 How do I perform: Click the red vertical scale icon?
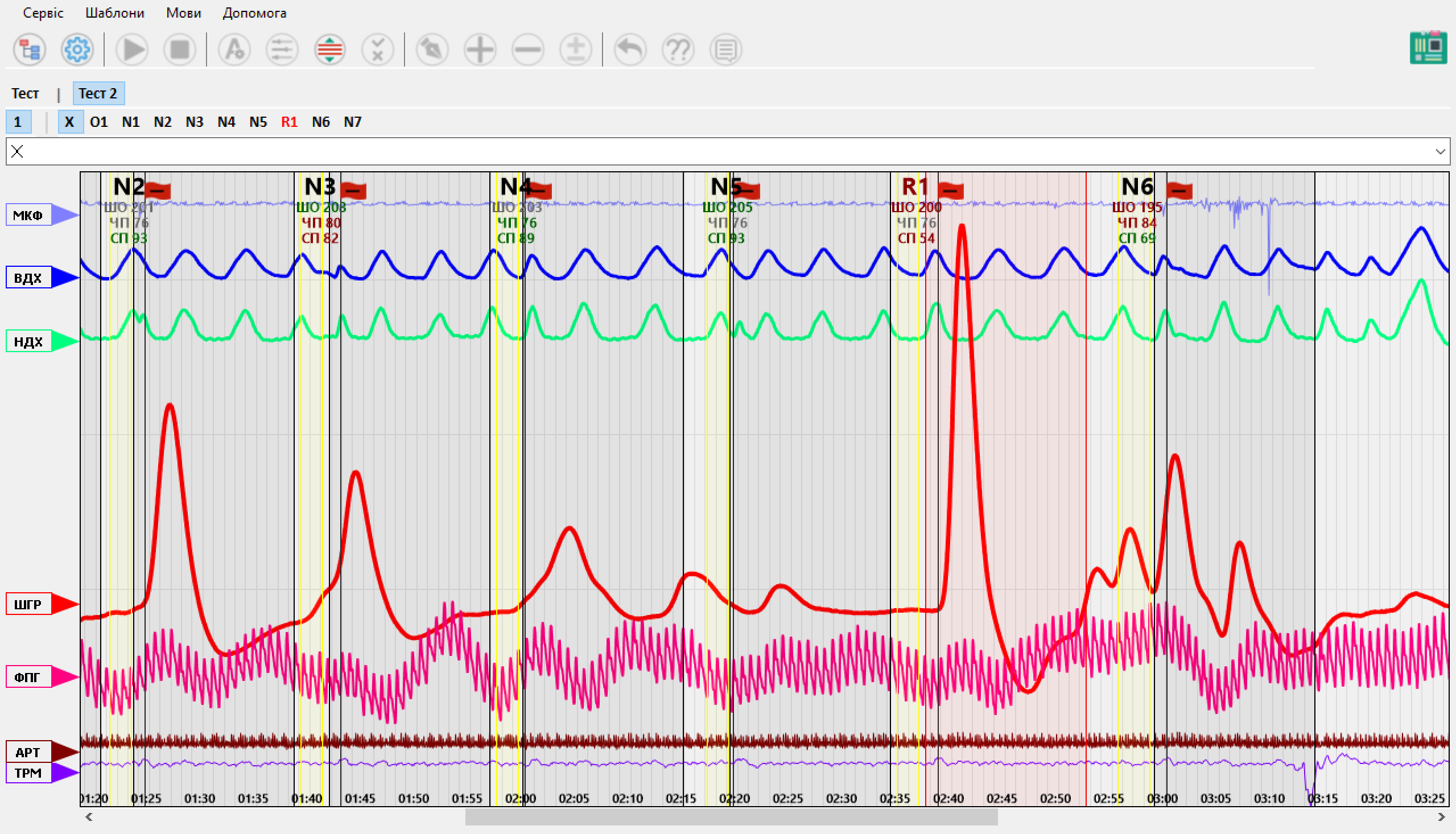point(329,50)
